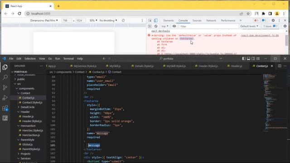Reload the localhost:3000 page in Chrome
Viewport: 290px width, 163px height.
(x=19, y=14)
